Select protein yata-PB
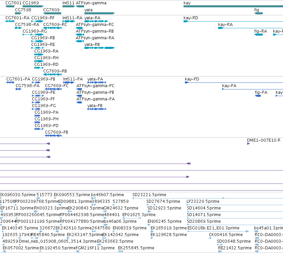Screen dimensions: 283x253 95,106
